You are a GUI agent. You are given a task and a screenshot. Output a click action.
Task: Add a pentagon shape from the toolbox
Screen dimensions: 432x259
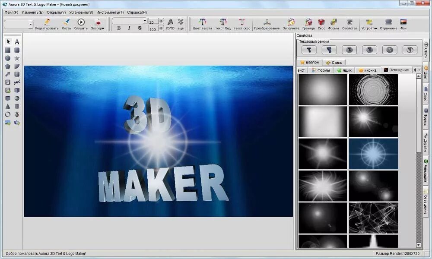(8, 66)
